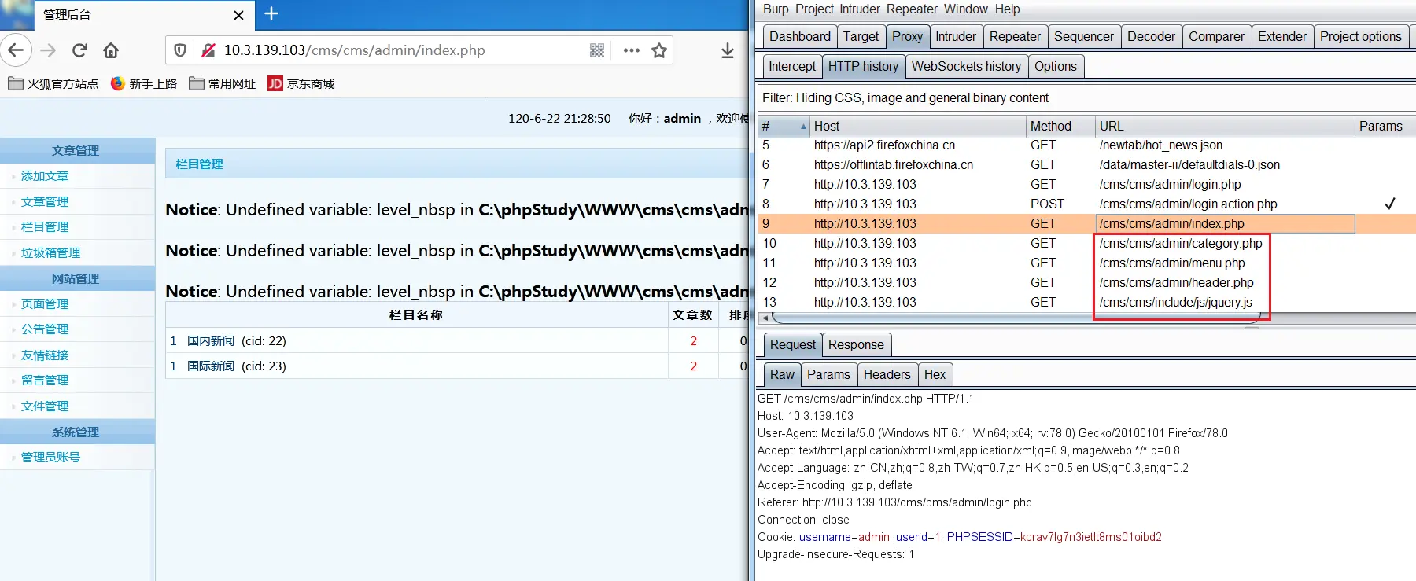Open 公告管理 in the sidebar
Screen dimensions: 1416x581
(45, 329)
